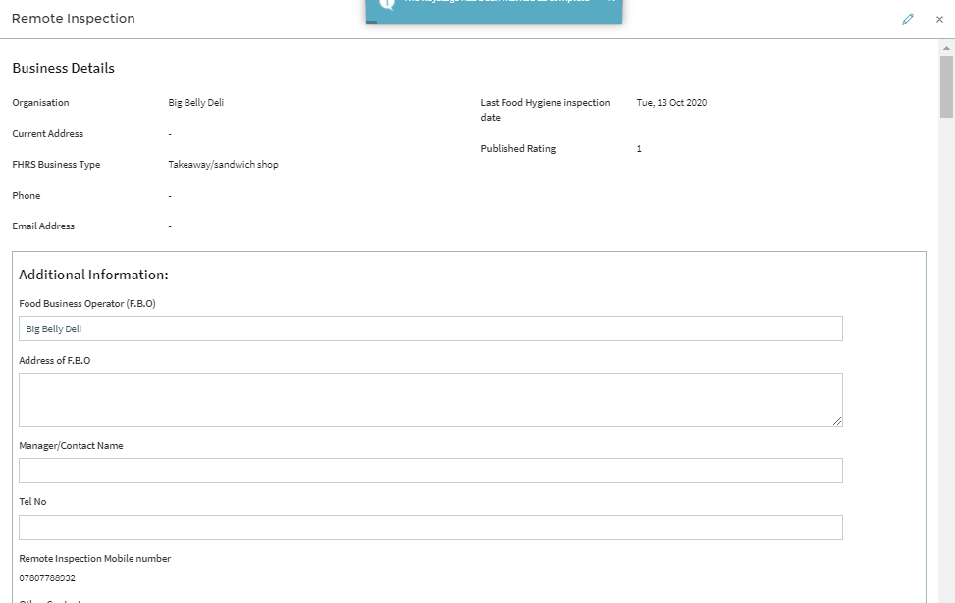Click the Remote Inspection title

click(74, 19)
